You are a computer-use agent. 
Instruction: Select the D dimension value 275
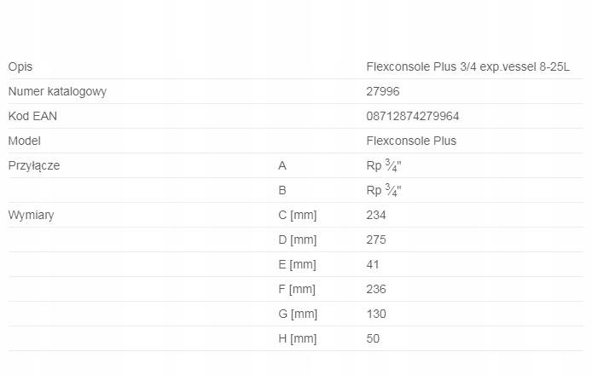pos(375,240)
